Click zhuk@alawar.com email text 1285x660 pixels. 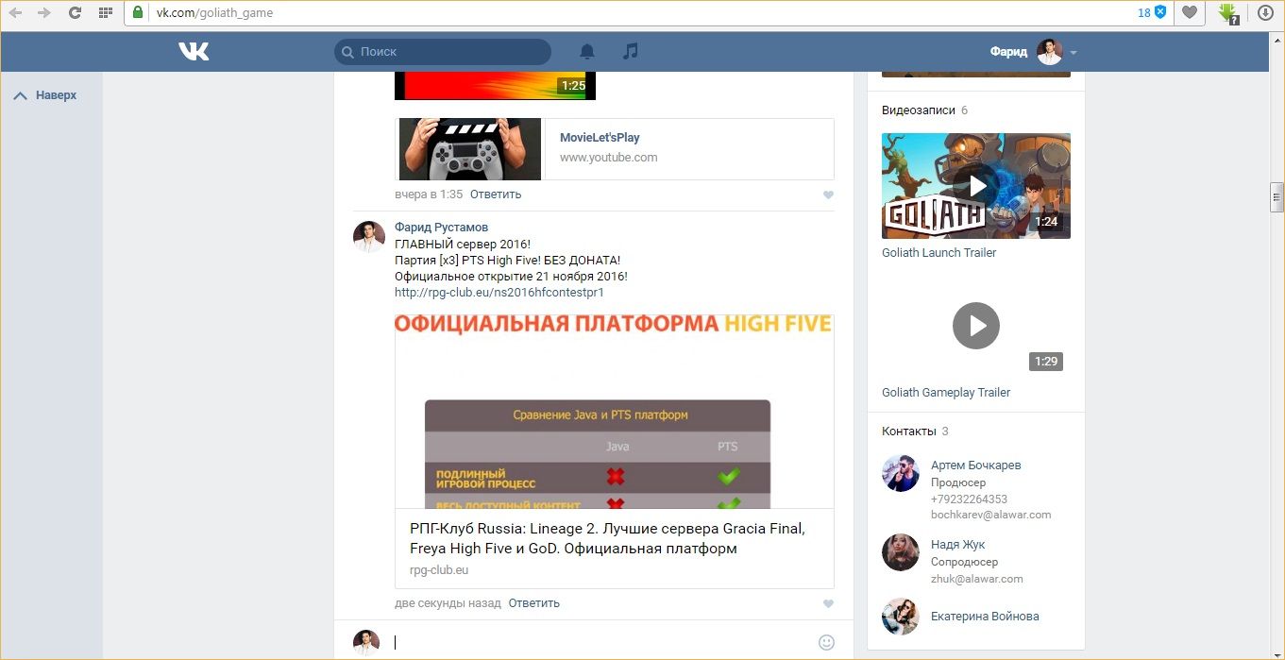976,579
